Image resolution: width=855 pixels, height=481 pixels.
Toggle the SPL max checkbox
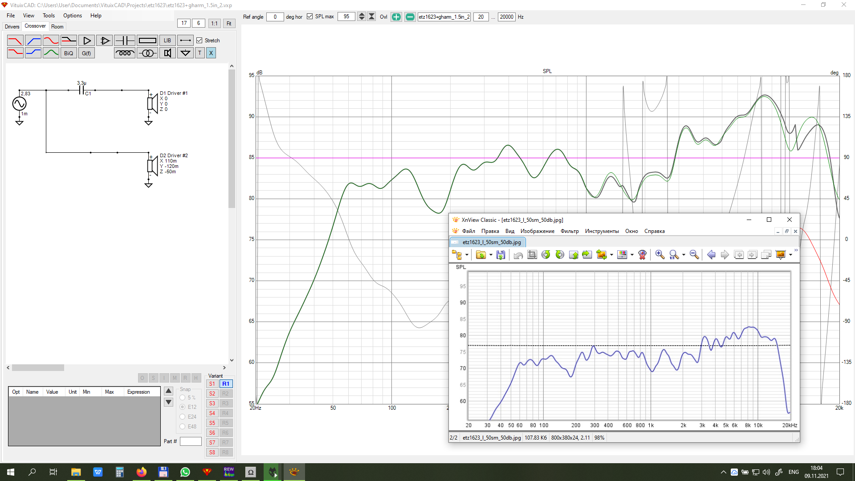point(310,16)
